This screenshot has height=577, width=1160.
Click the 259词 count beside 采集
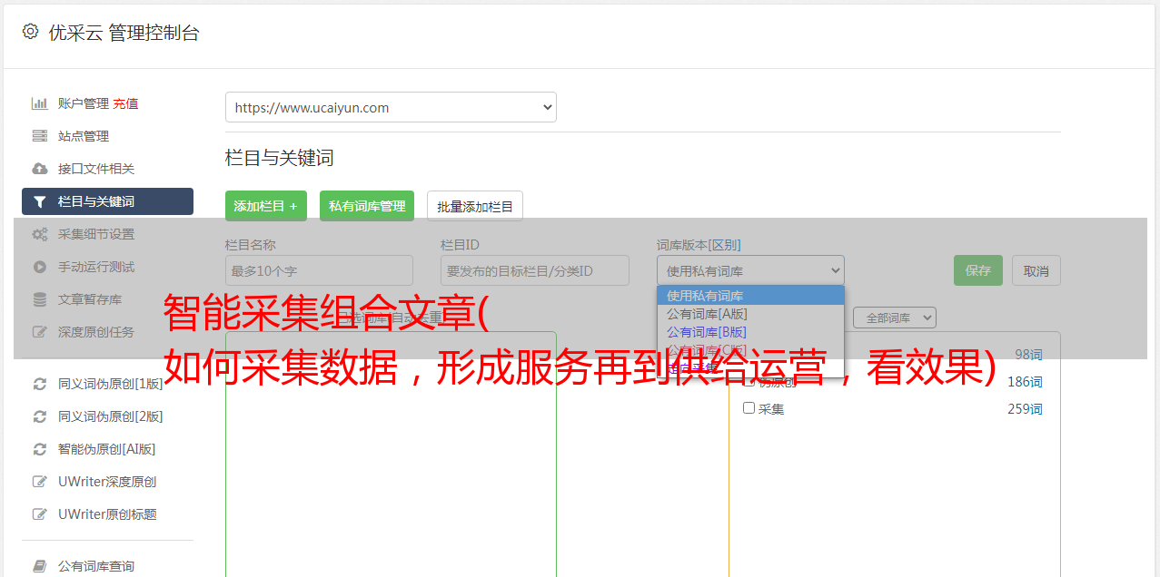point(1025,409)
